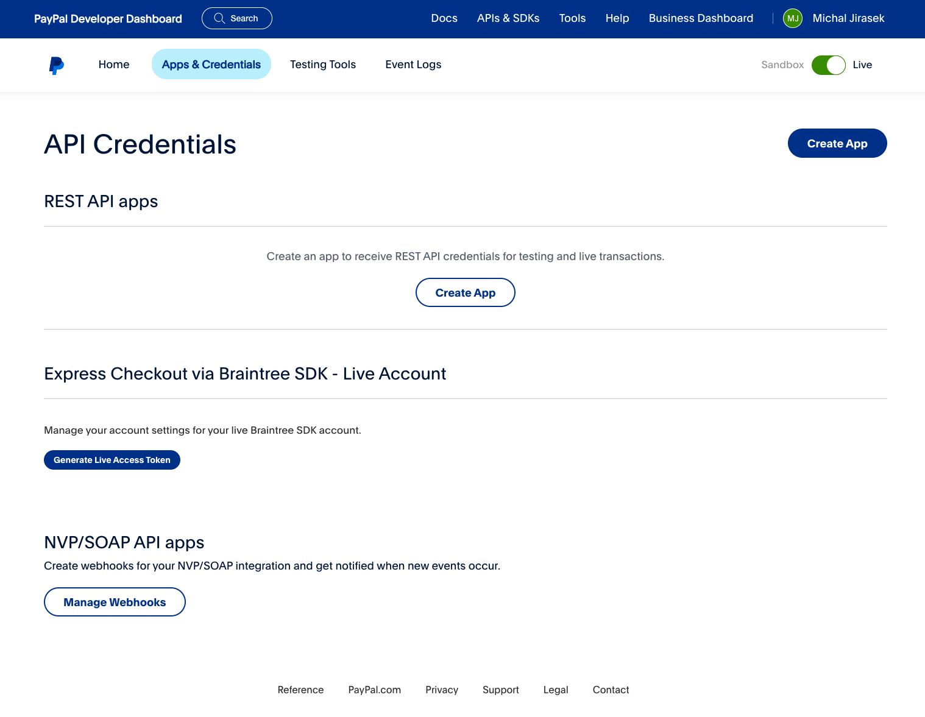Open the Michal Jirasek account name

coord(848,18)
